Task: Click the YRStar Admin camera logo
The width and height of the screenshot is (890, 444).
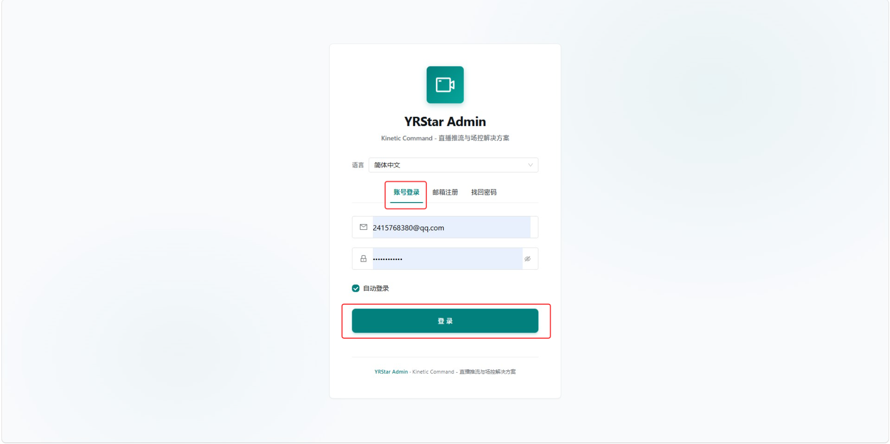Action: click(445, 85)
